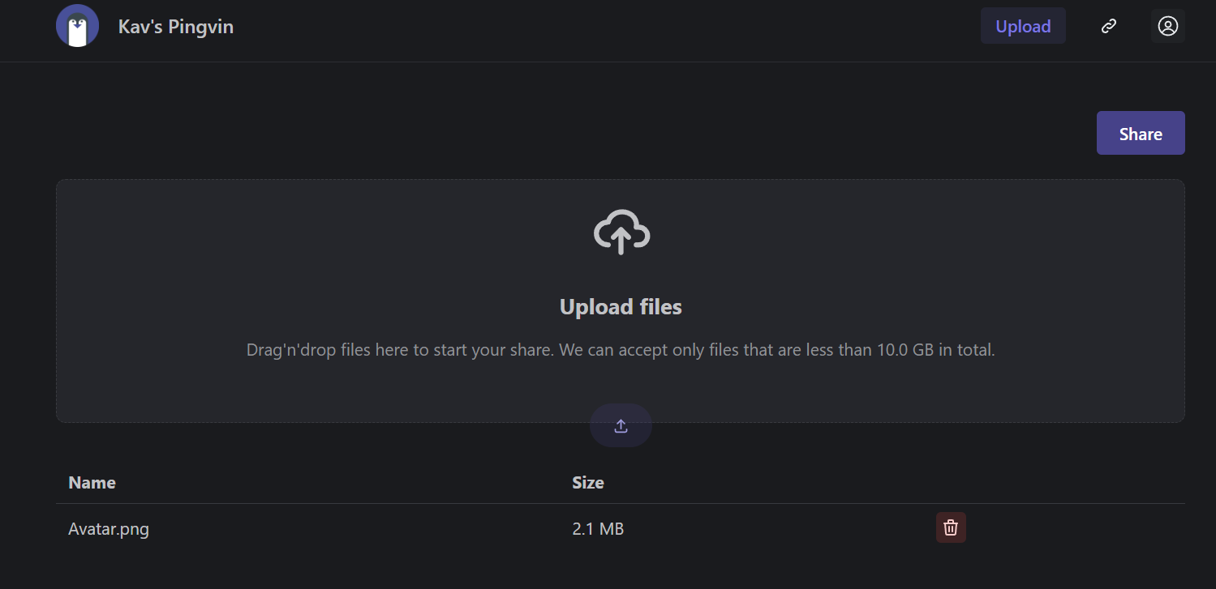Image resolution: width=1216 pixels, height=589 pixels.
Task: Select the Name column header
Action: pos(92,482)
